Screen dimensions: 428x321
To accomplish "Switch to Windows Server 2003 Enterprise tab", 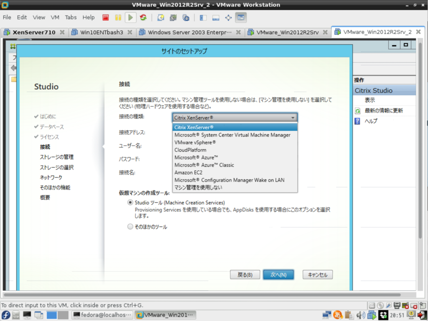I will 189,32.
